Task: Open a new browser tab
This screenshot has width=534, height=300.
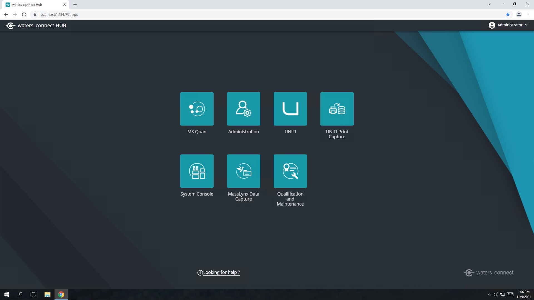Action: tap(75, 5)
